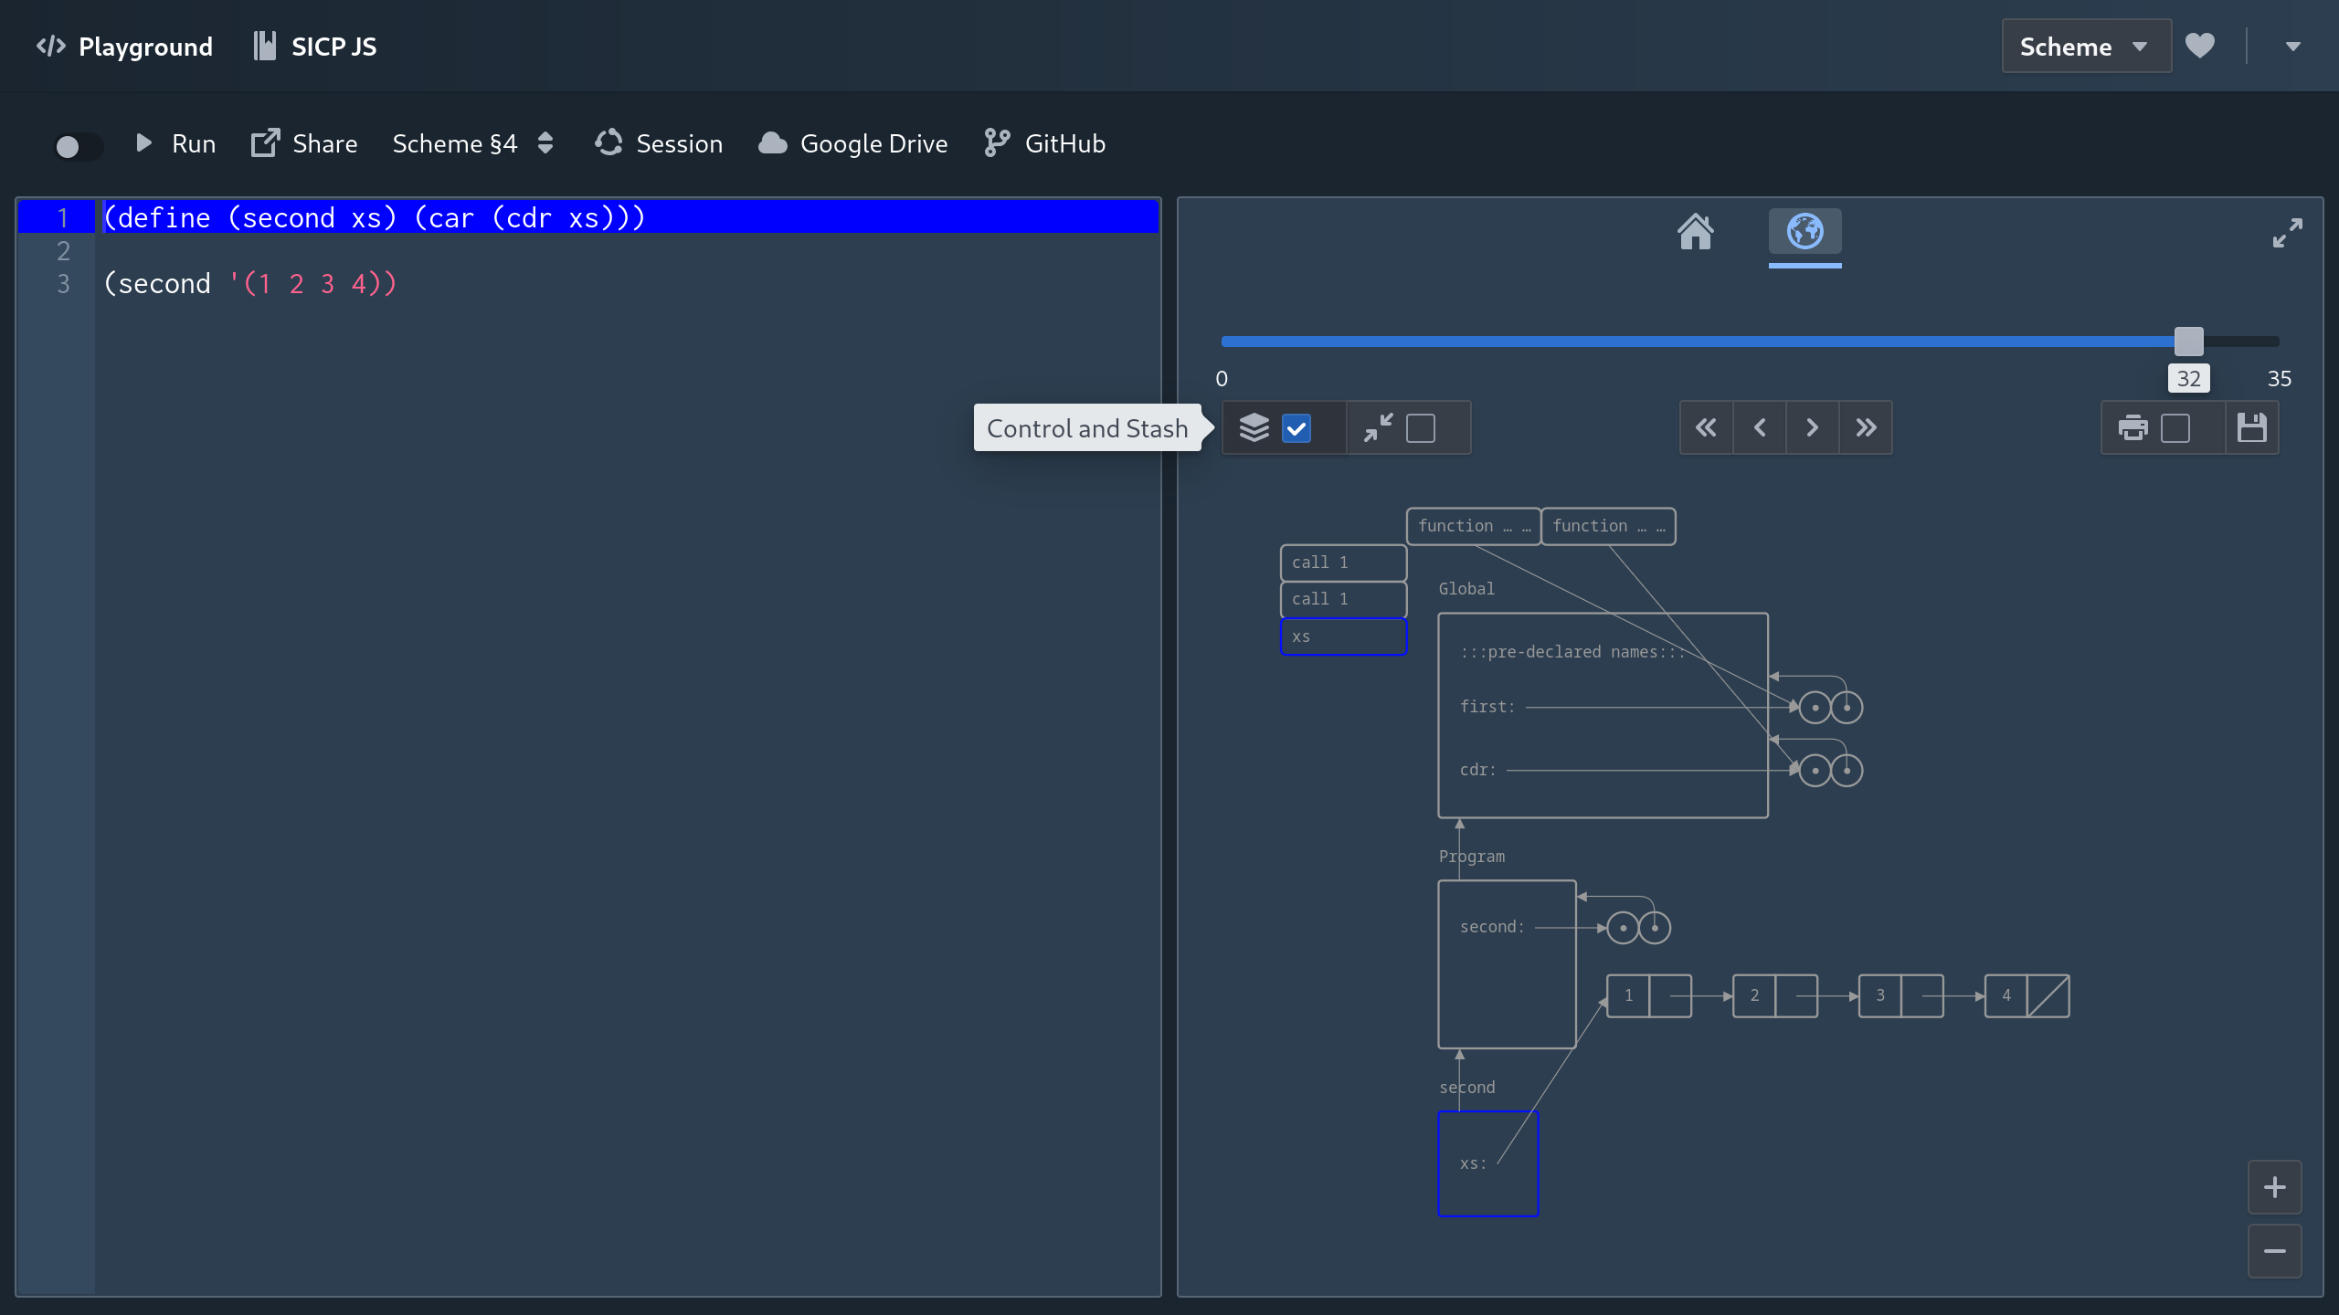Uncheck the Control and Stash checkbox
This screenshot has height=1315, width=2339.
click(x=1297, y=428)
